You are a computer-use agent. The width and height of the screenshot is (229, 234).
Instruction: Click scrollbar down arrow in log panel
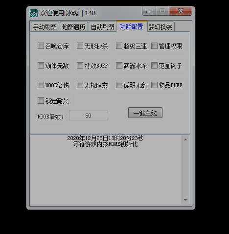[185, 200]
